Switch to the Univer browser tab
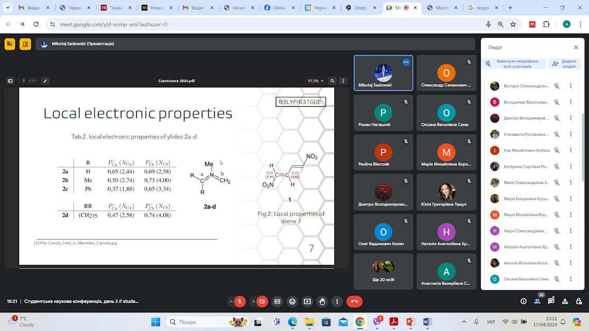The image size is (589, 331). [x=239, y=8]
